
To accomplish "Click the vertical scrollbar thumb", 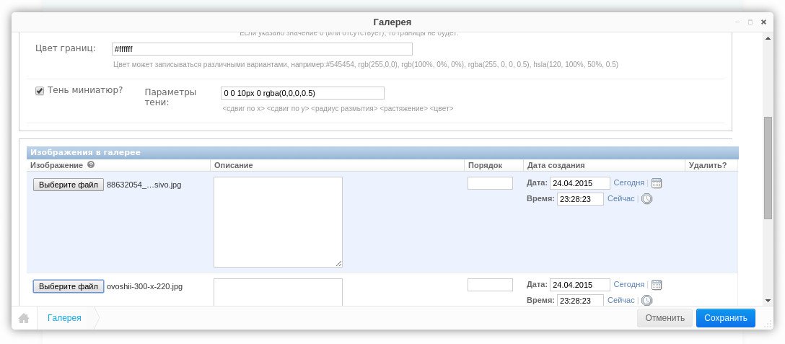I will pos(768,167).
